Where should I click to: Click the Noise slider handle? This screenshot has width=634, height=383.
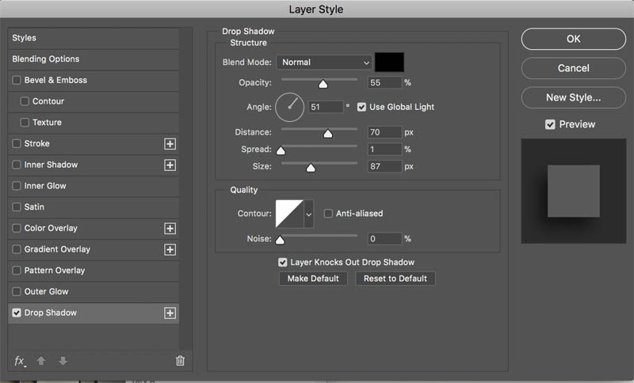pos(280,240)
